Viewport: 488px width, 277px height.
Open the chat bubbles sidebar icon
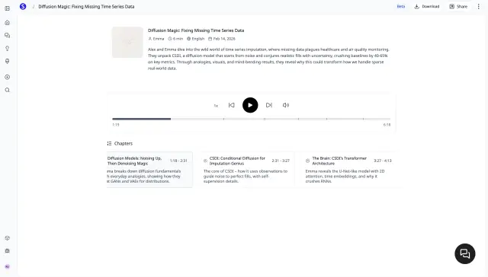coord(8,36)
